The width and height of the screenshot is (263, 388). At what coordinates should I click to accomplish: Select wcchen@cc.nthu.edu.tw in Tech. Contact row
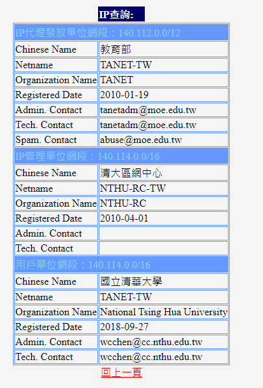point(151,357)
